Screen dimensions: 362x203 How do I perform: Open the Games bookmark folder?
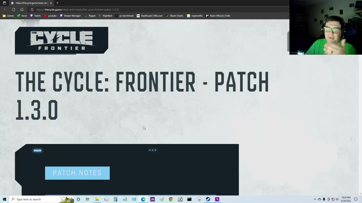point(8,16)
